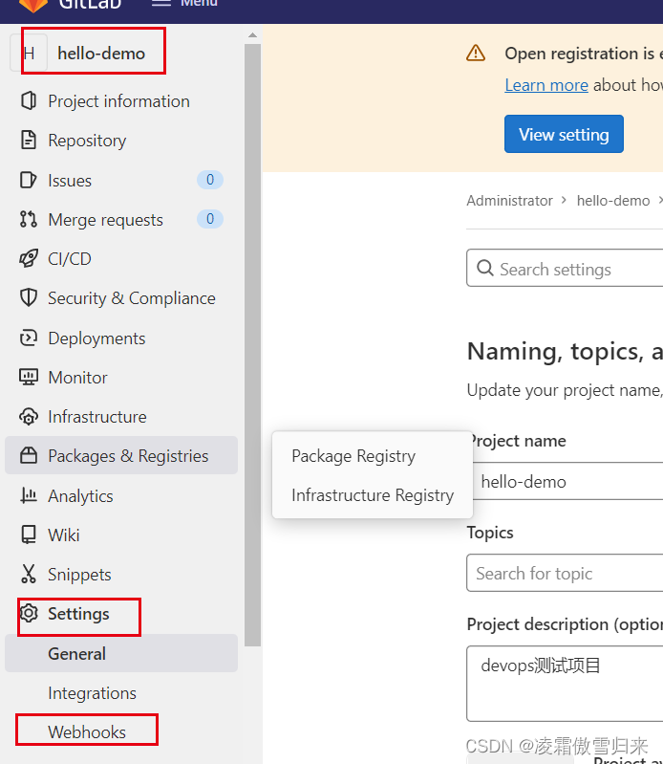Focus the Search settings field

[x=573, y=270]
